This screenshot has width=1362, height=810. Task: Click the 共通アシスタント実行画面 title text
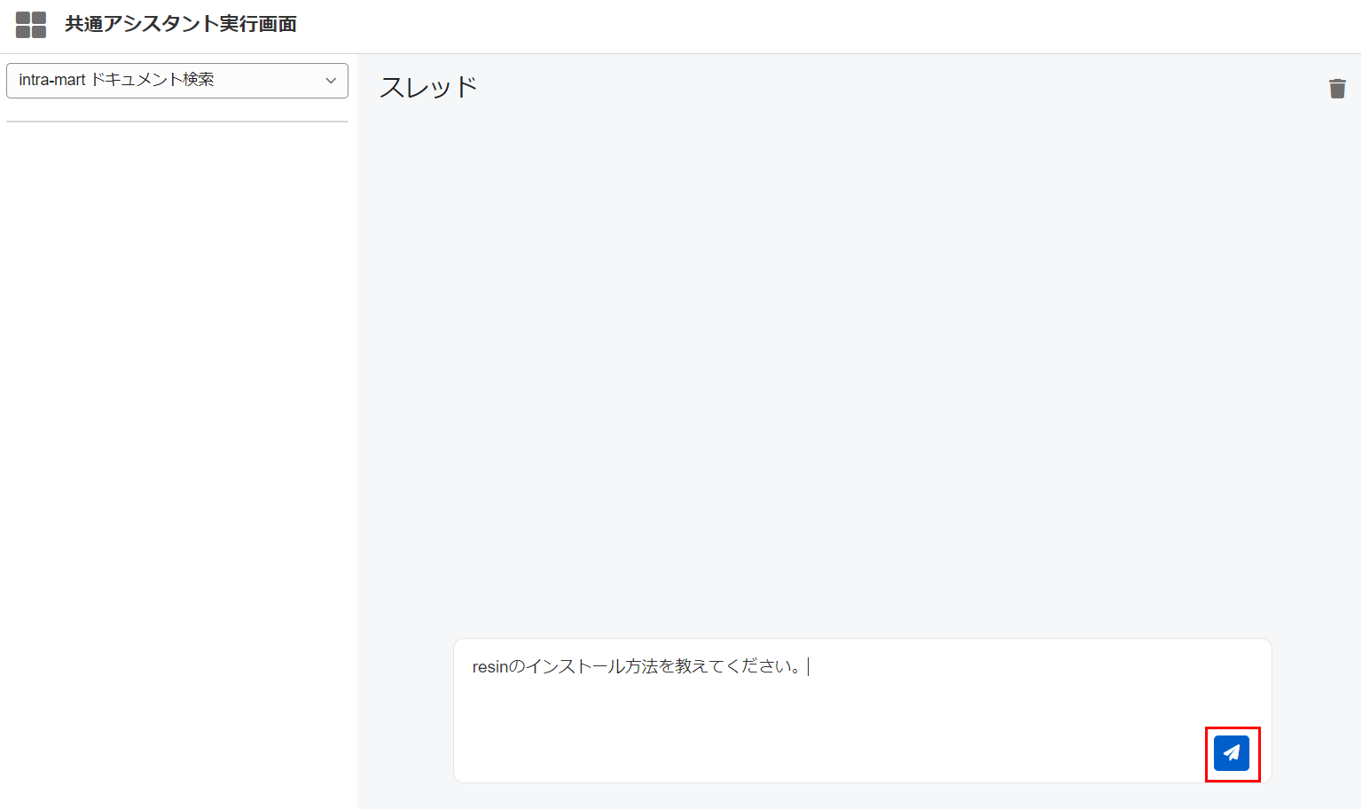(x=181, y=24)
